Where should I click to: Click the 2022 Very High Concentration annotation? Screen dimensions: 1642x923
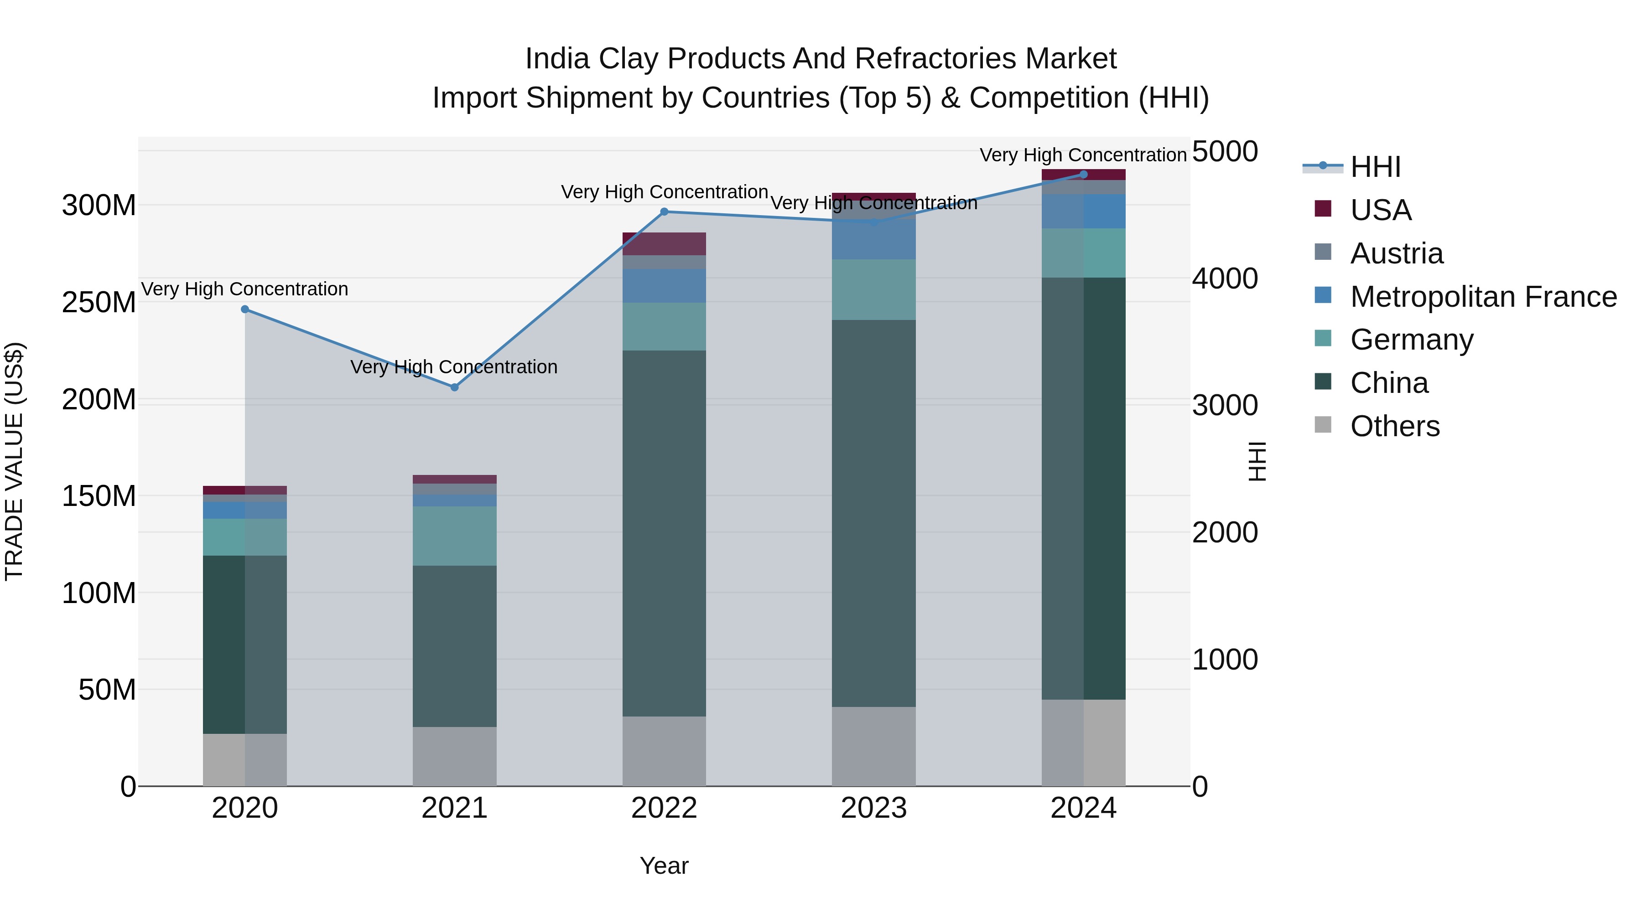tap(664, 192)
